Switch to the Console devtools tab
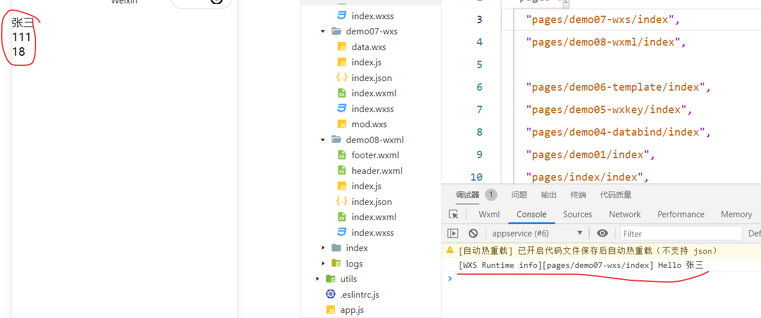Image resolution: width=761 pixels, height=318 pixels. click(532, 214)
